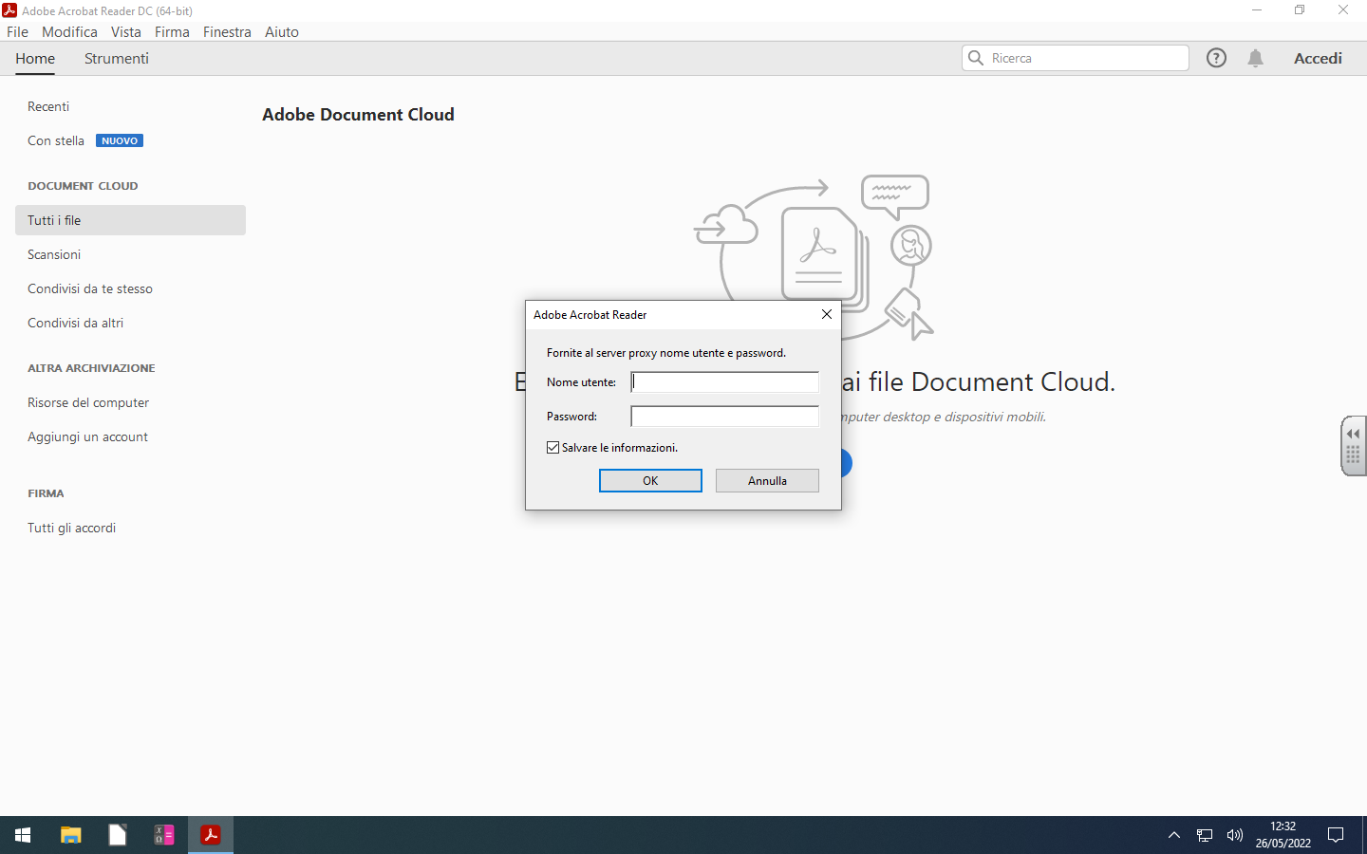1367x854 pixels.
Task: Click the Adobe Acrobat icon in the title bar
Action: (10, 9)
